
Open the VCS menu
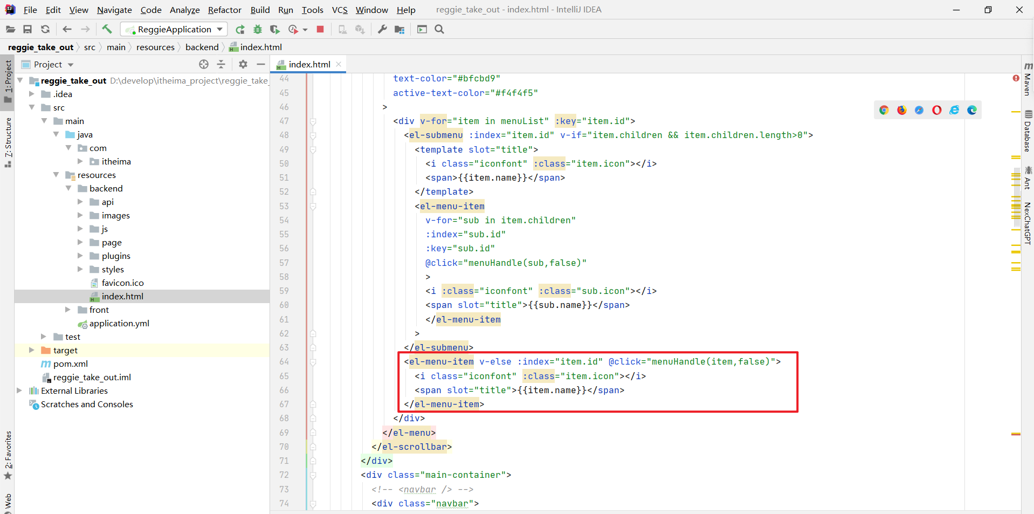tap(340, 10)
